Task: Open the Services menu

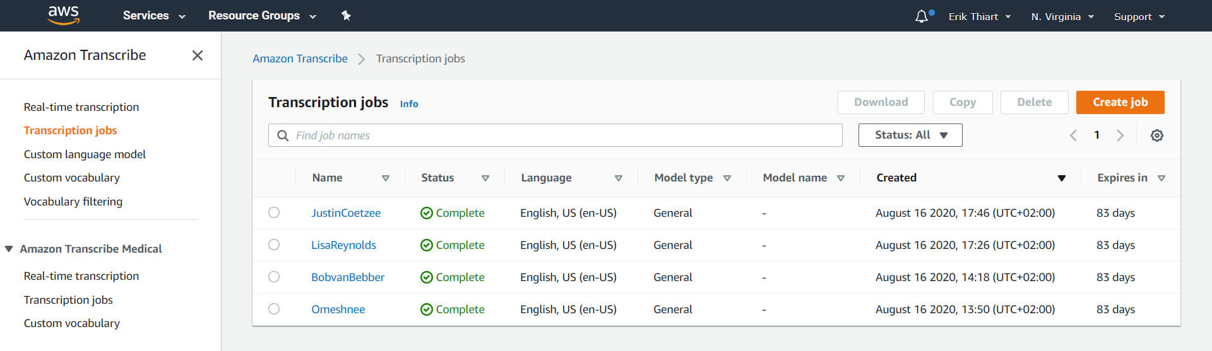Action: pyautogui.click(x=153, y=16)
